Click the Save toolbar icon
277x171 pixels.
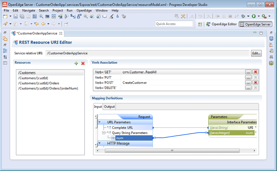[16, 17]
